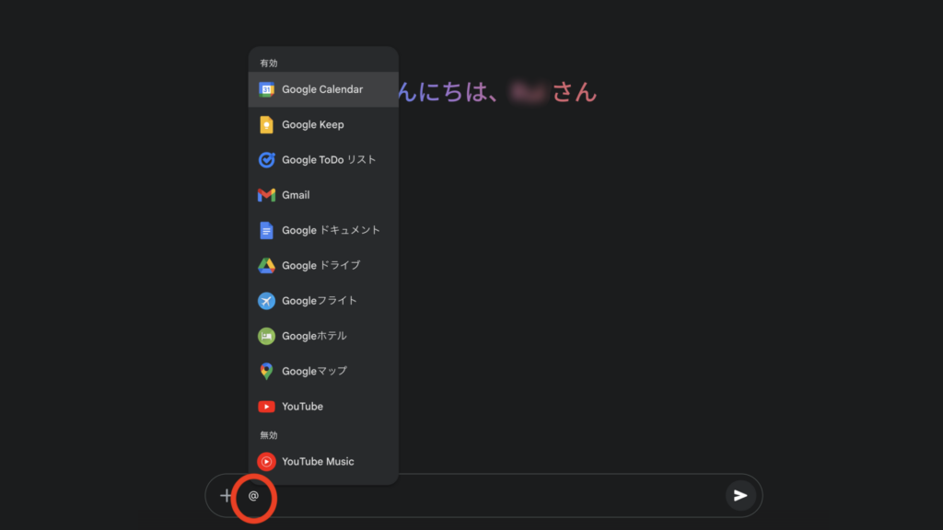Click the Google Keep icon
The width and height of the screenshot is (943, 530).
(x=266, y=125)
